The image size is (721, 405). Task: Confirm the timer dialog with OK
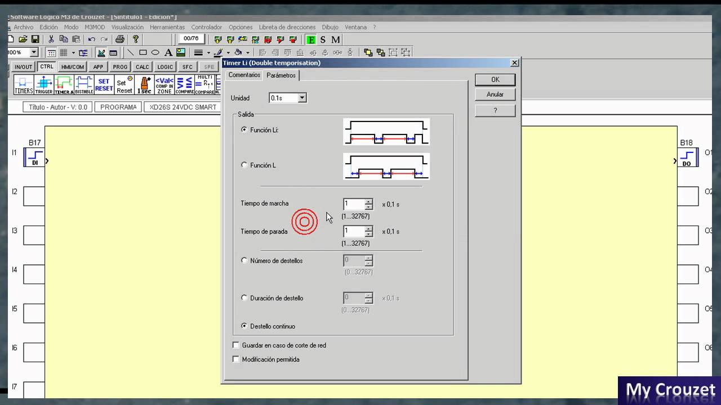(495, 80)
